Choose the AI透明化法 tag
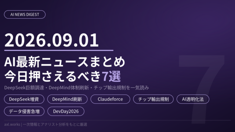This screenshot has height=132, width=235. tap(193, 99)
